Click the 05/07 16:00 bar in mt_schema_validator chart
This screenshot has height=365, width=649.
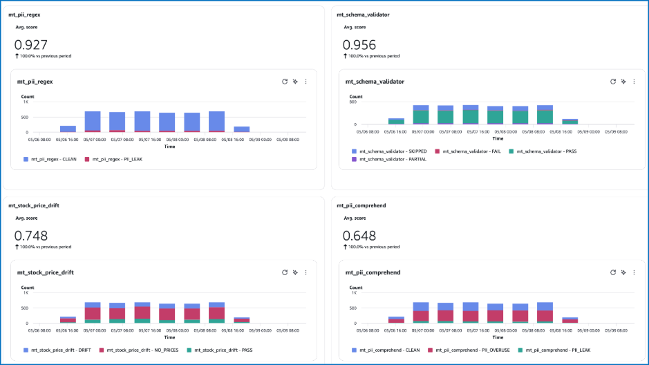(471, 115)
